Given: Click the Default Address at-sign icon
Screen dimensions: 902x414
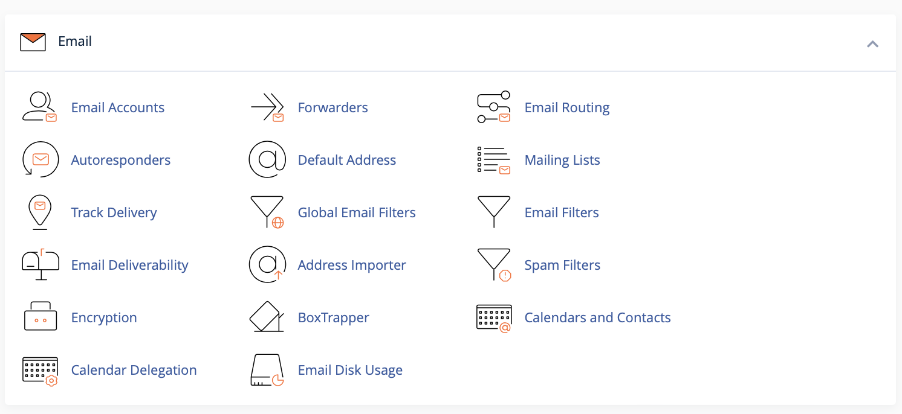Looking at the screenshot, I should coord(267,160).
